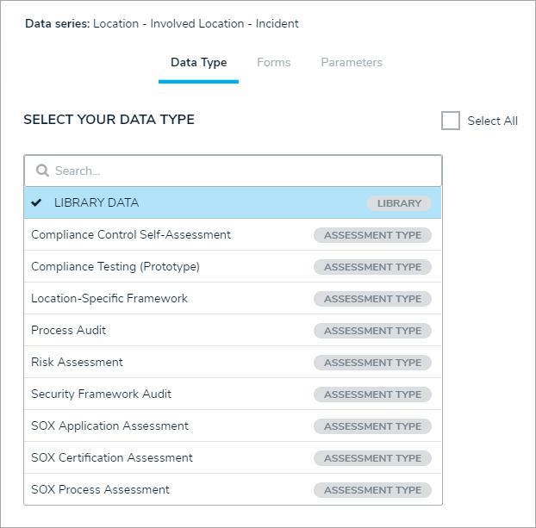Screen dimensions: 536x528
Task: Pick Security Framework Audit option
Action: point(102,394)
